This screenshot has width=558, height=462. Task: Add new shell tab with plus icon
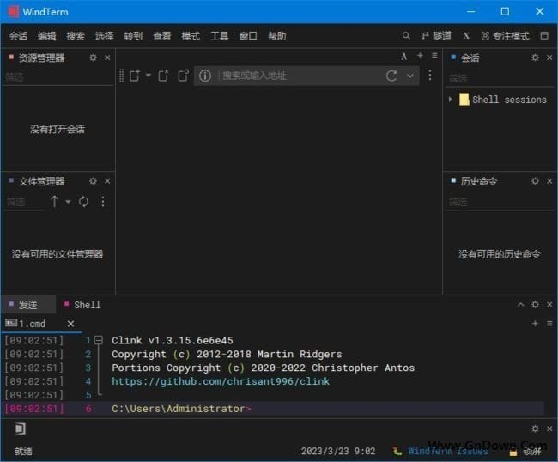tap(535, 323)
